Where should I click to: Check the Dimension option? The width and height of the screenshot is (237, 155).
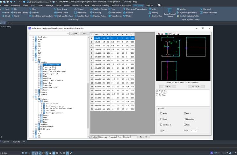point(185,119)
